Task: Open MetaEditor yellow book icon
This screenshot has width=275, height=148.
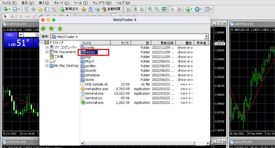Action: [x=84, y=9]
